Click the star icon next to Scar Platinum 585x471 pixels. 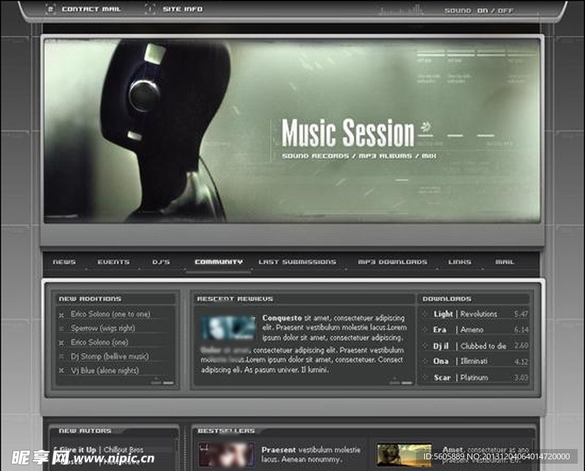pyautogui.click(x=425, y=377)
